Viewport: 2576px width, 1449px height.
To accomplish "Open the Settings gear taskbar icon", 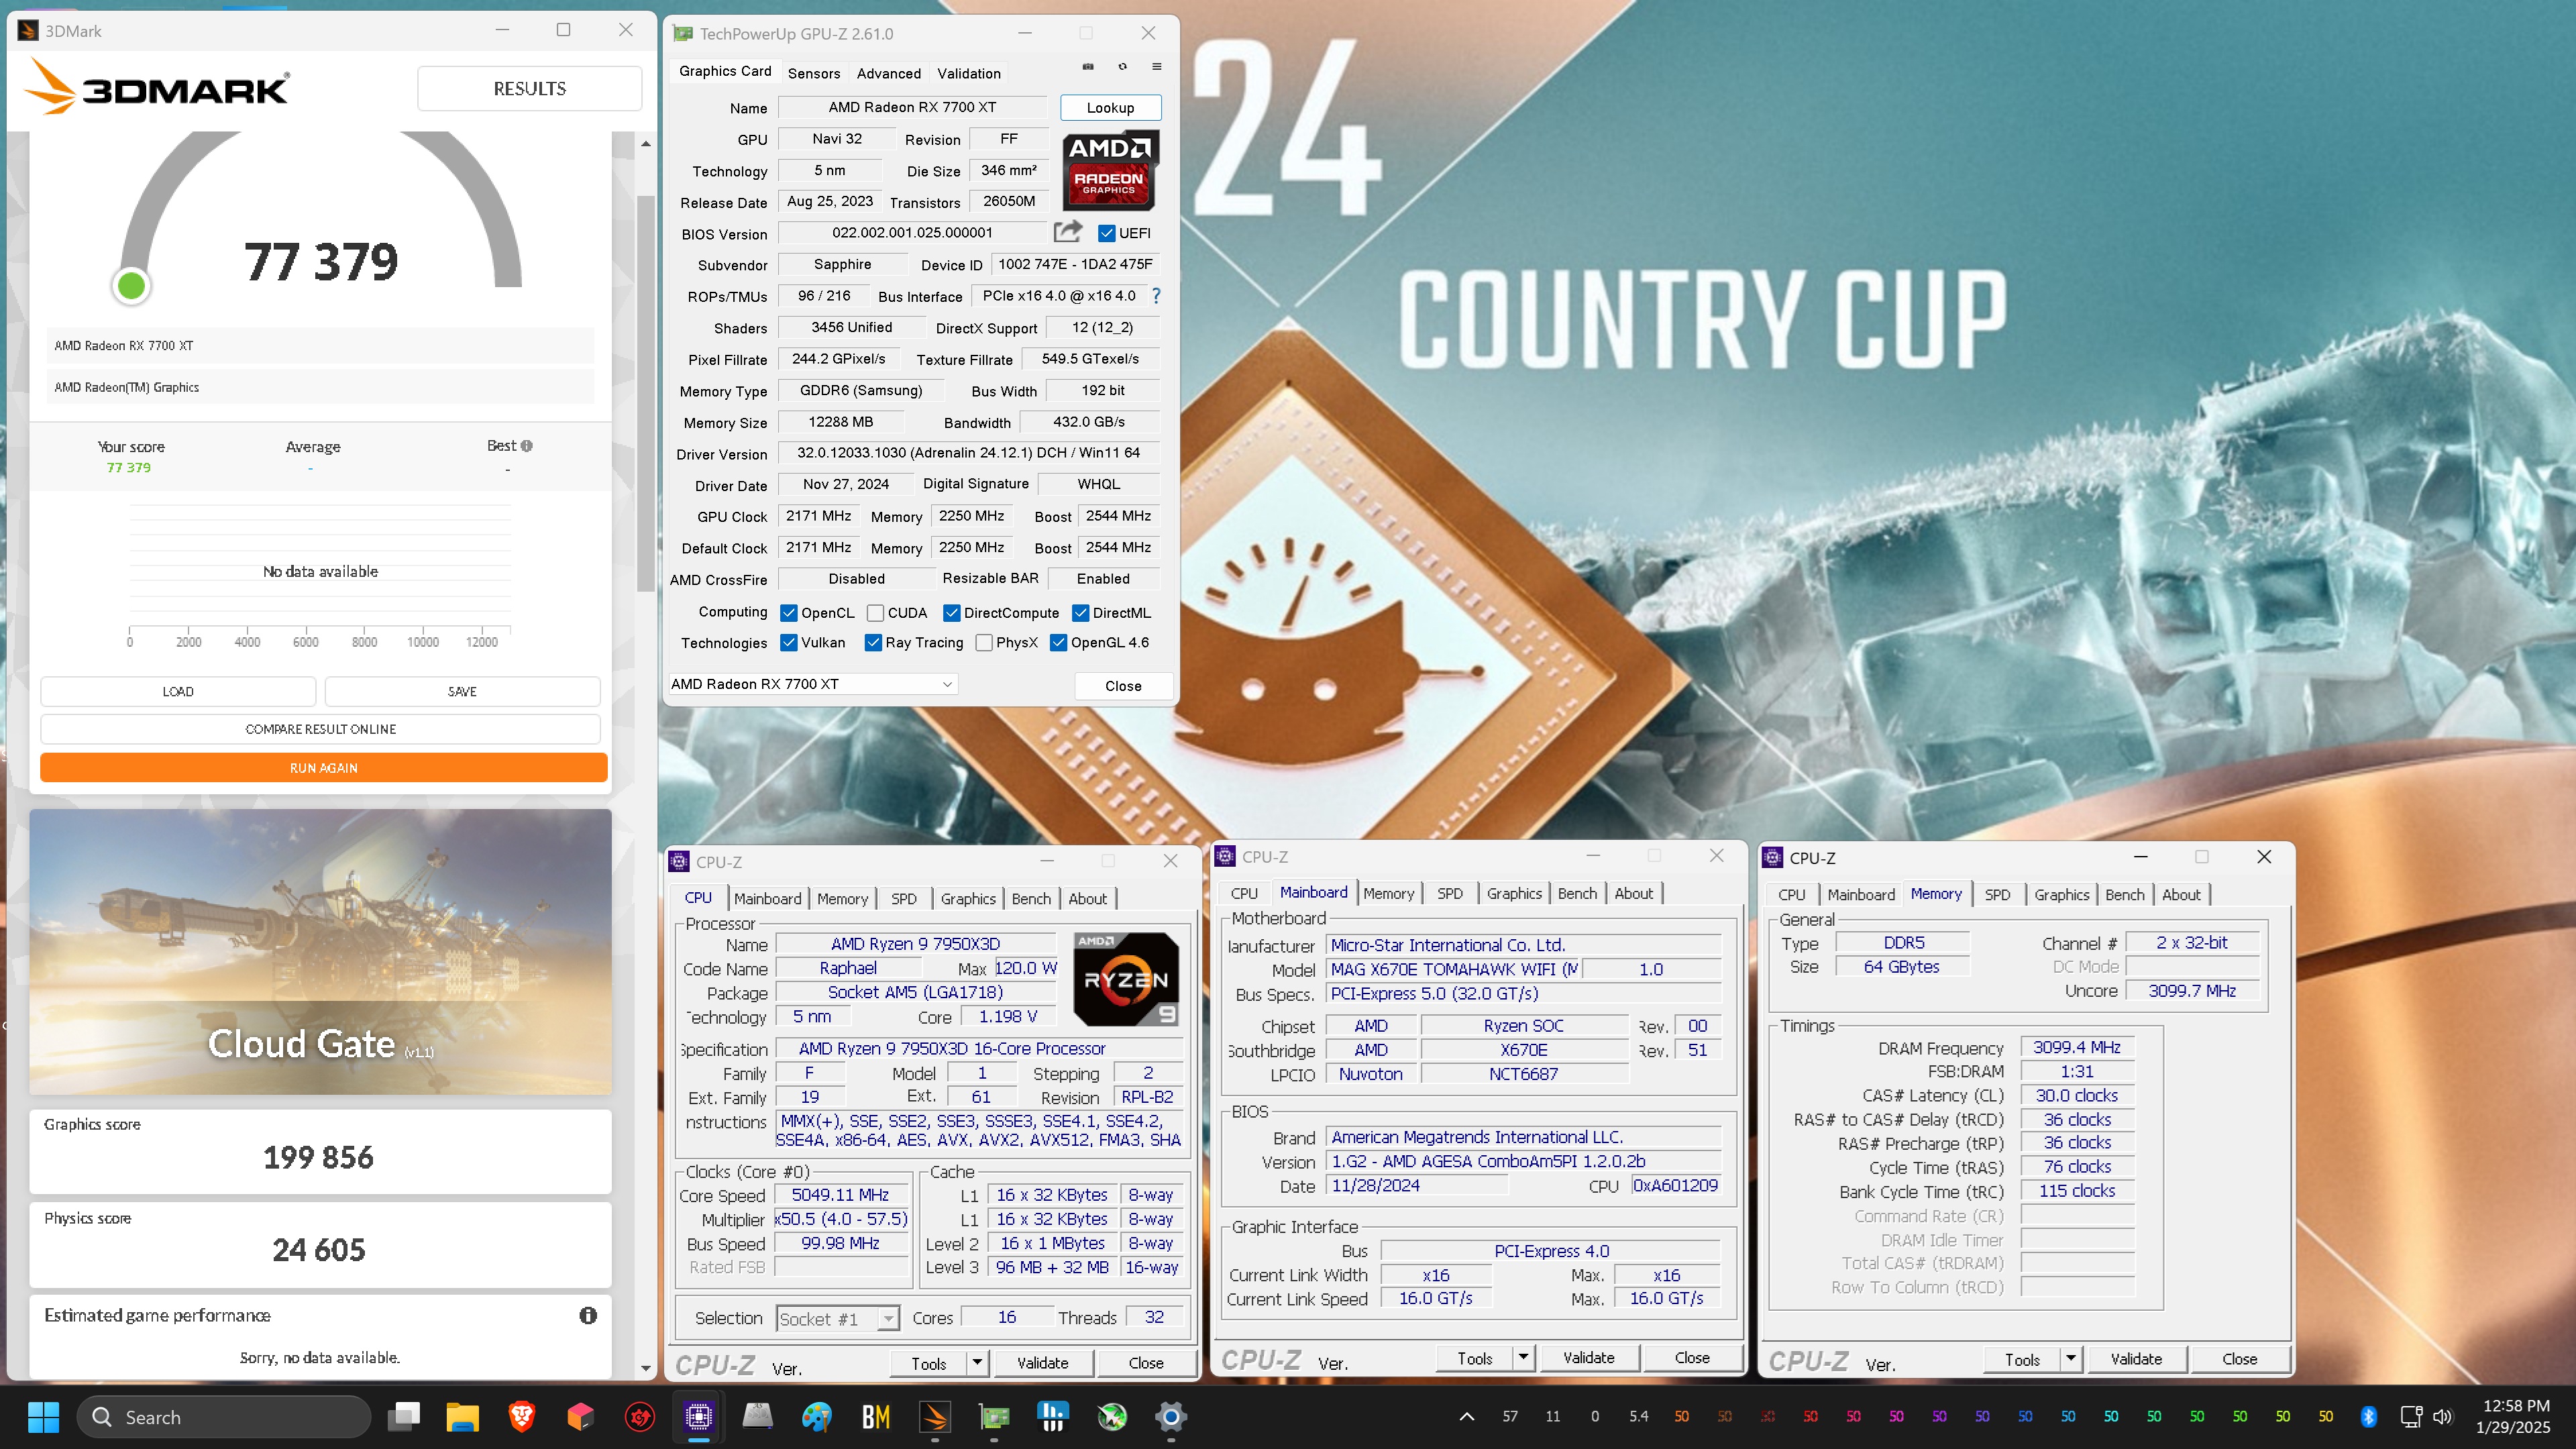I will point(1170,1417).
